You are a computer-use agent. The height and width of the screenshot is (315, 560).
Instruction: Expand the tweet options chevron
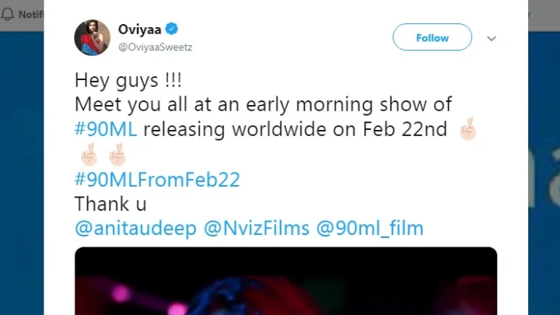coord(491,38)
